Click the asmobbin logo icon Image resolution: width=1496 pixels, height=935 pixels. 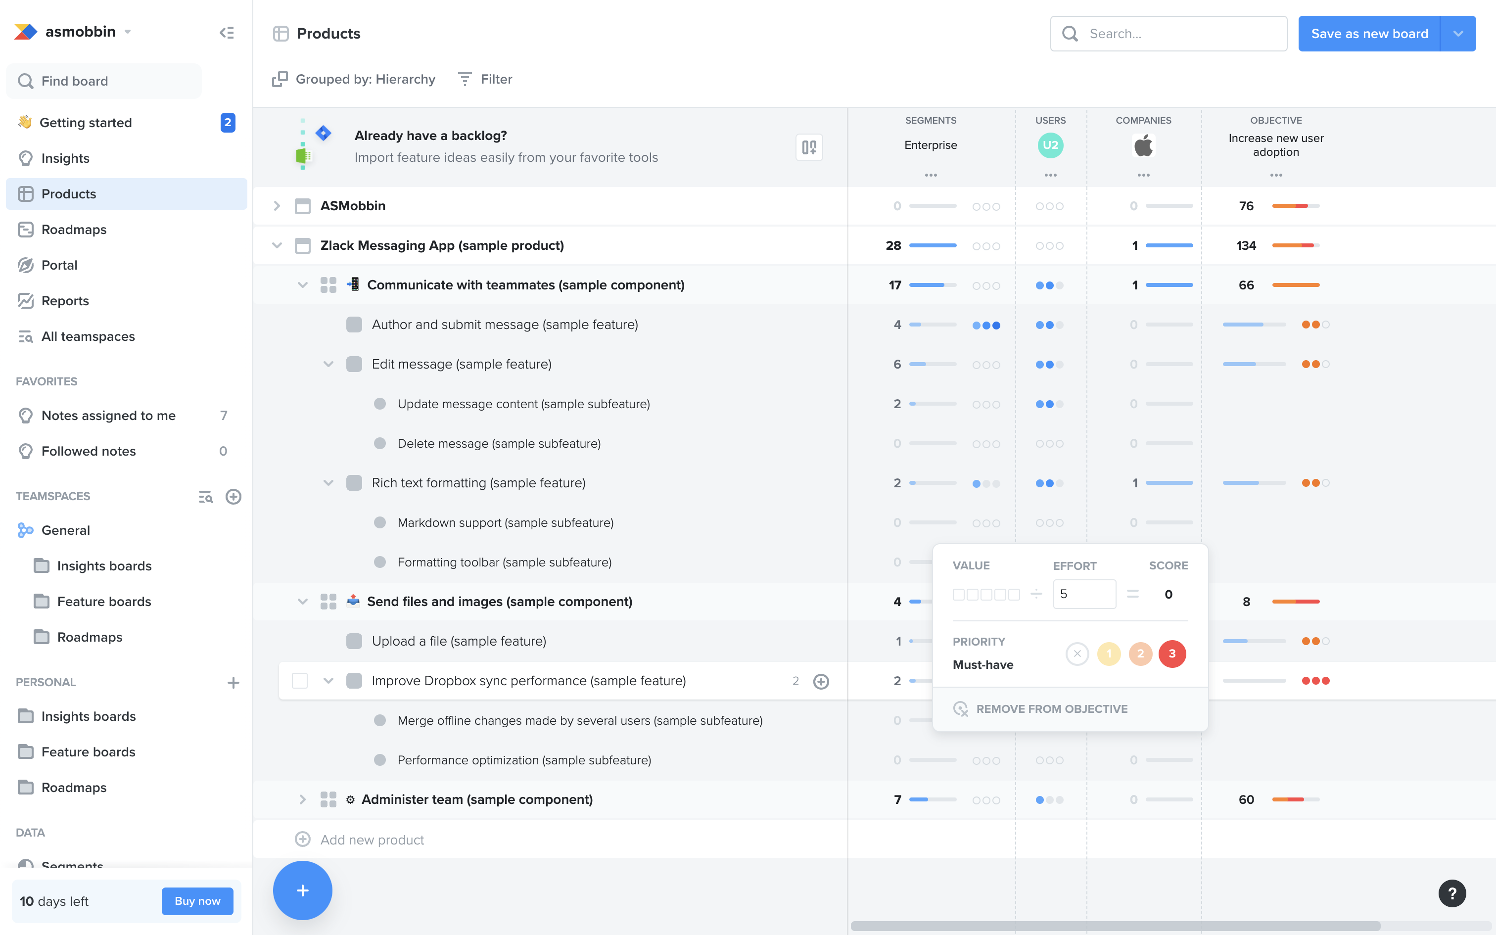pos(26,32)
